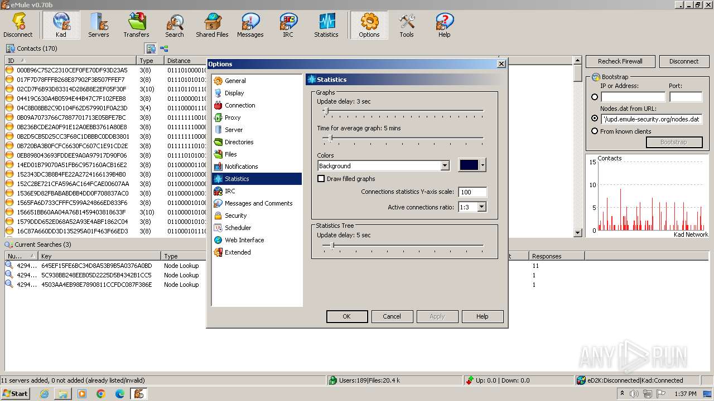714x401 pixels.
Task: Launch Internet Explorer from the taskbar
Action: pyautogui.click(x=44, y=394)
